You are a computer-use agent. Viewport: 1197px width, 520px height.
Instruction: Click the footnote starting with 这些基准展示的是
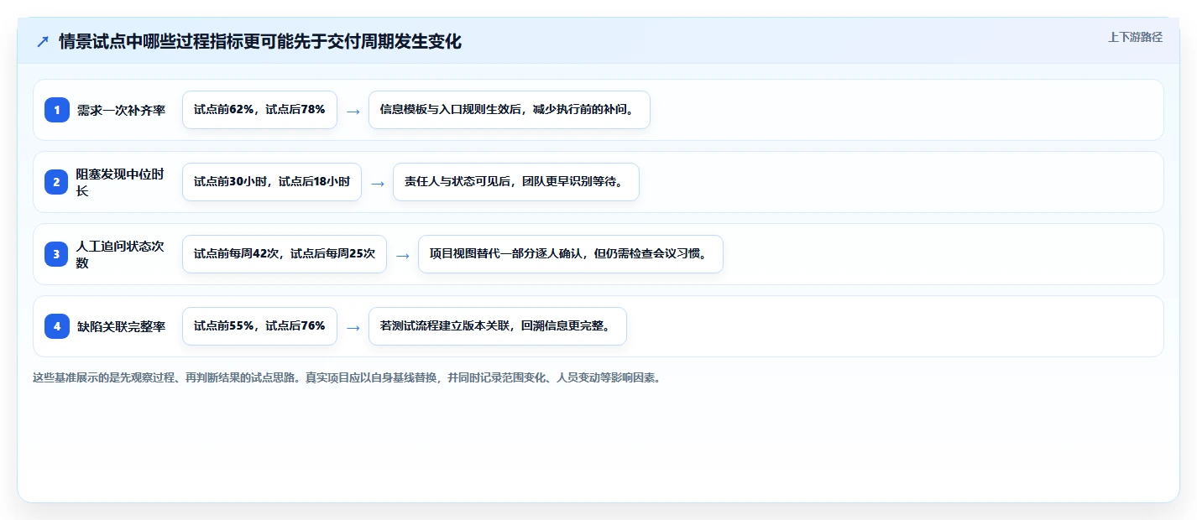click(347, 377)
